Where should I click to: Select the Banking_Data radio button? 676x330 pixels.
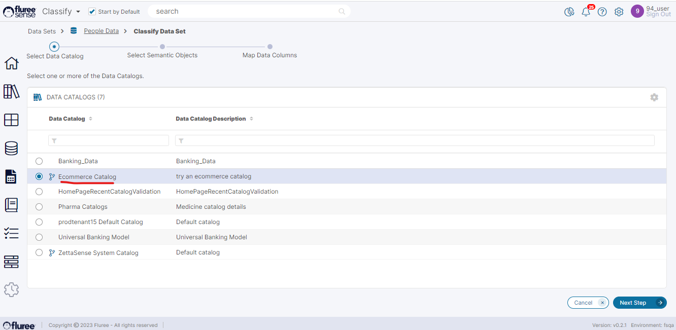tap(39, 161)
